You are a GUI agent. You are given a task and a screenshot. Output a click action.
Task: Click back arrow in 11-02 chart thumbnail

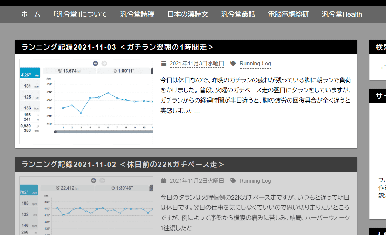pos(94,180)
